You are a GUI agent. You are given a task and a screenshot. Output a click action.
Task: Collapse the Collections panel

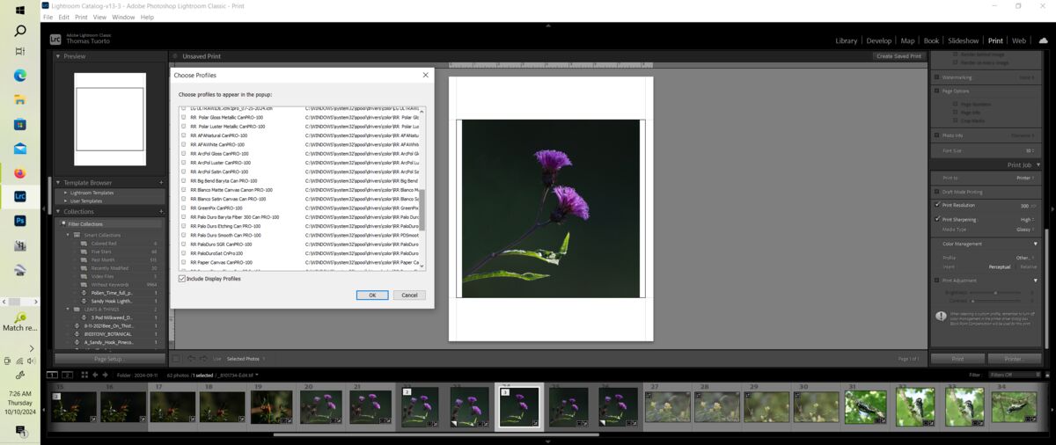(x=59, y=212)
